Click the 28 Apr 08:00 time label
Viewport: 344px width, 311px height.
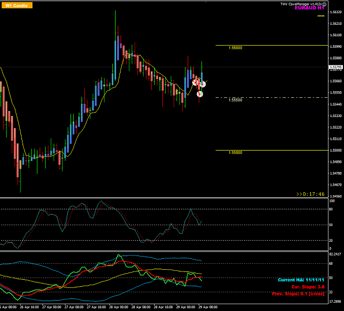pos(141,307)
